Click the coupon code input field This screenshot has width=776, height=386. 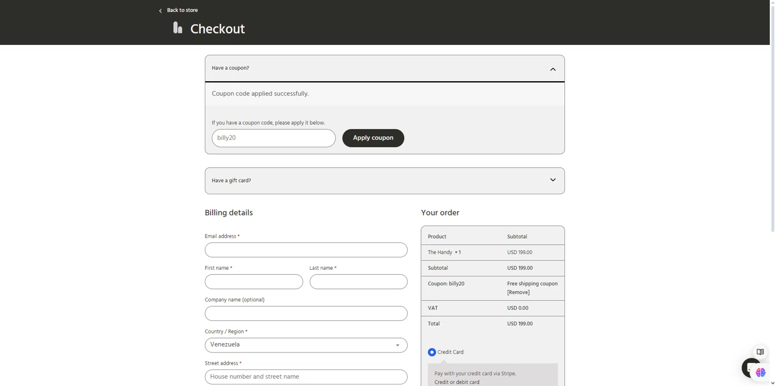tap(274, 138)
